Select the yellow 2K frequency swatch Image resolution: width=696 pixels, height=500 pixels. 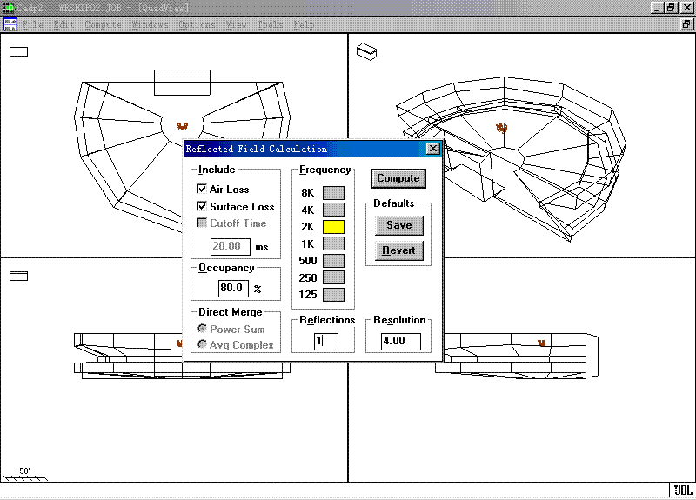tap(333, 227)
